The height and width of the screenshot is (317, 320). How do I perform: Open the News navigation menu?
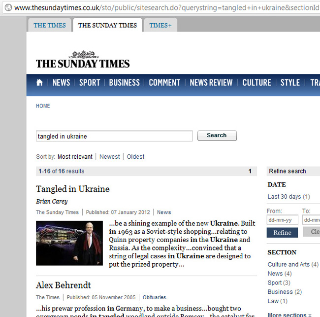click(61, 82)
